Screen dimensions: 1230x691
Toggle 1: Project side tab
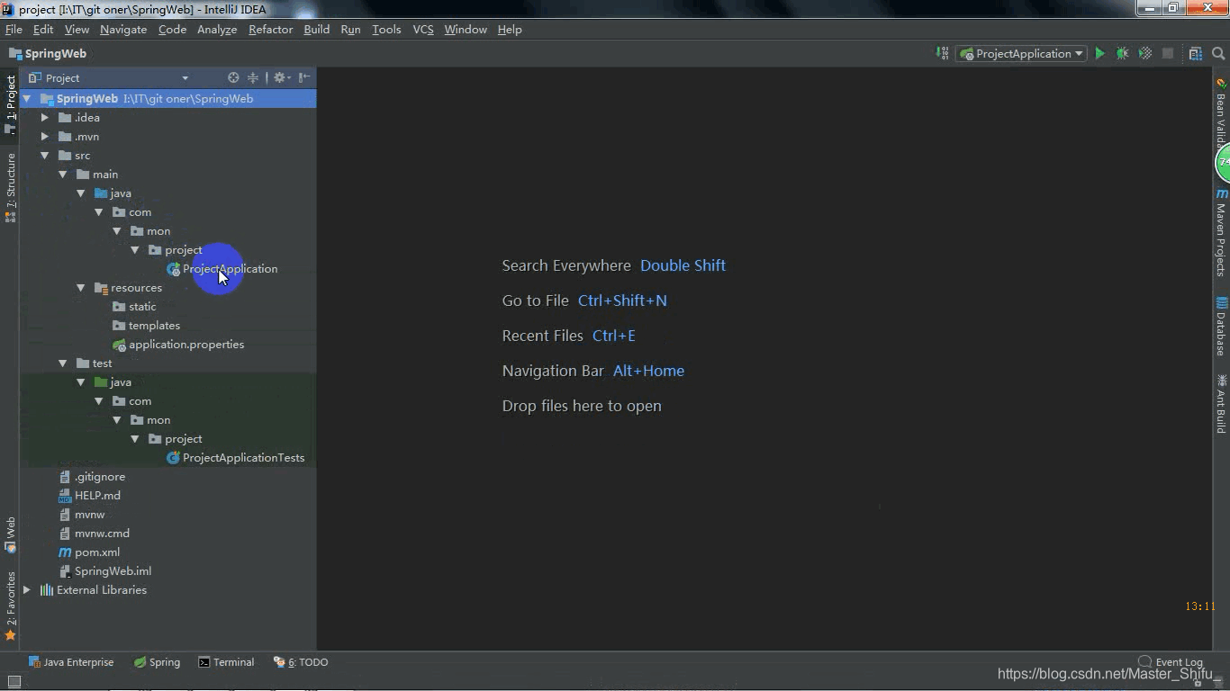11,104
